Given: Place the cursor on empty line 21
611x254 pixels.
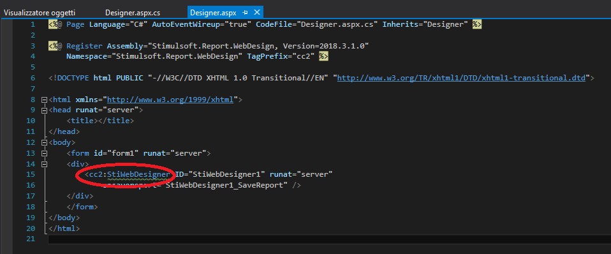Looking at the screenshot, I should coord(329,239).
